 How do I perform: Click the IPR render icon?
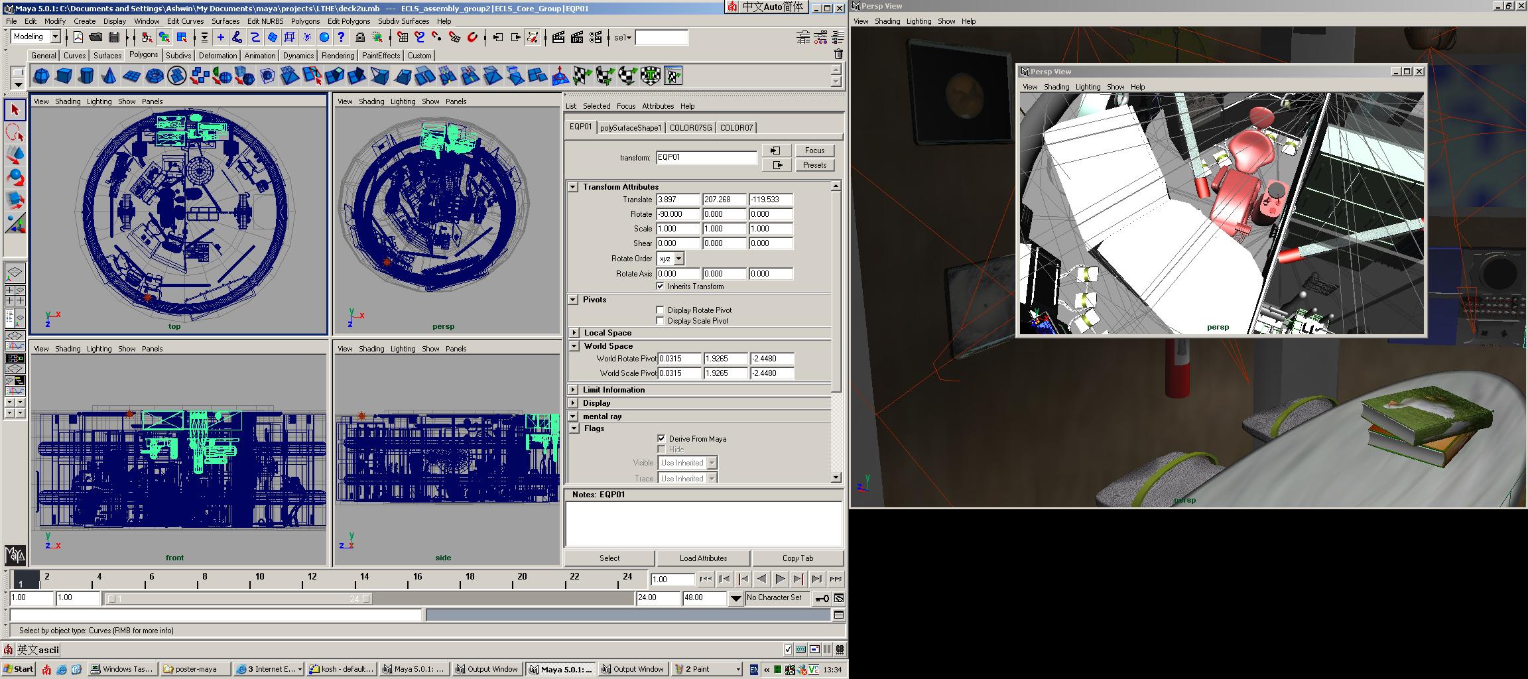click(x=577, y=37)
